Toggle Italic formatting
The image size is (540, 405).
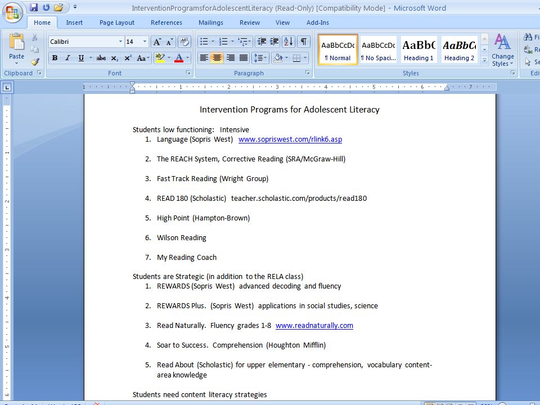tap(68, 58)
